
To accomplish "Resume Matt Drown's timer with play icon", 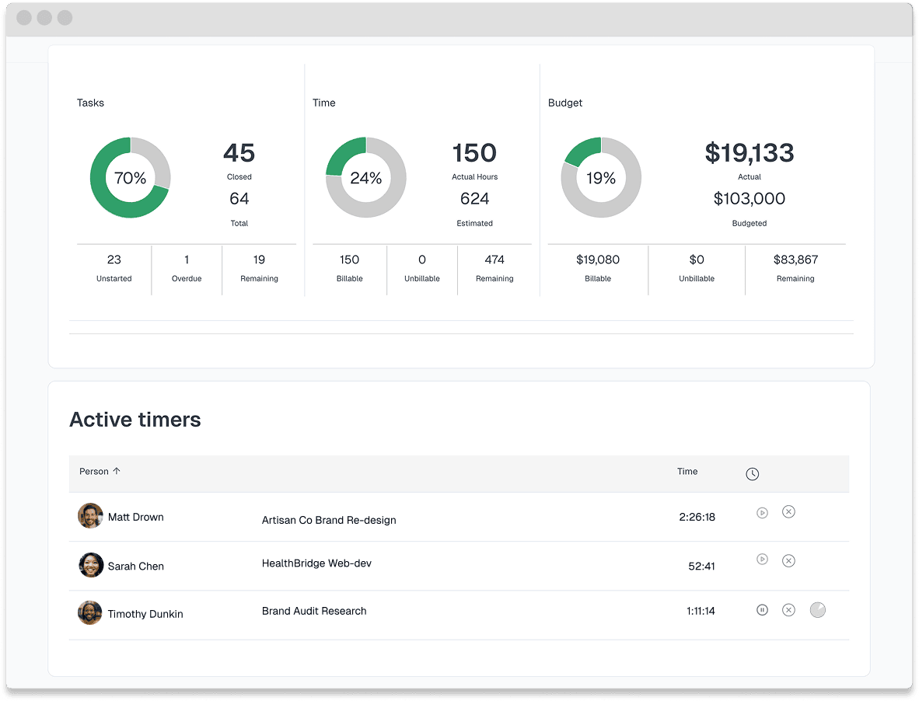I will pos(762,512).
